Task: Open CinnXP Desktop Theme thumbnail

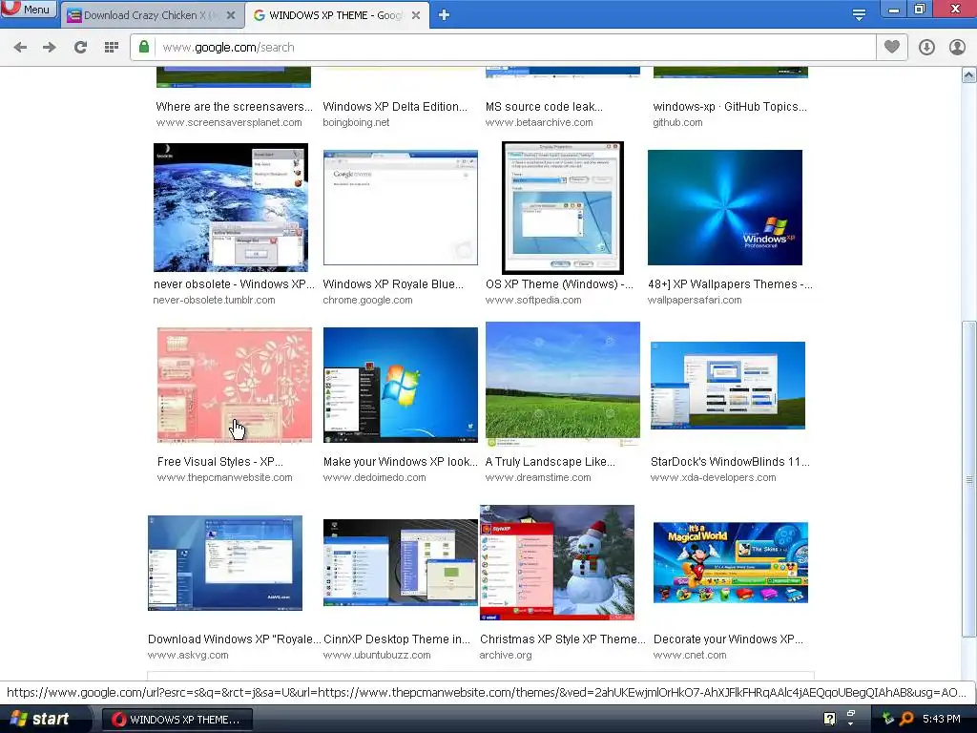Action: pyautogui.click(x=400, y=563)
